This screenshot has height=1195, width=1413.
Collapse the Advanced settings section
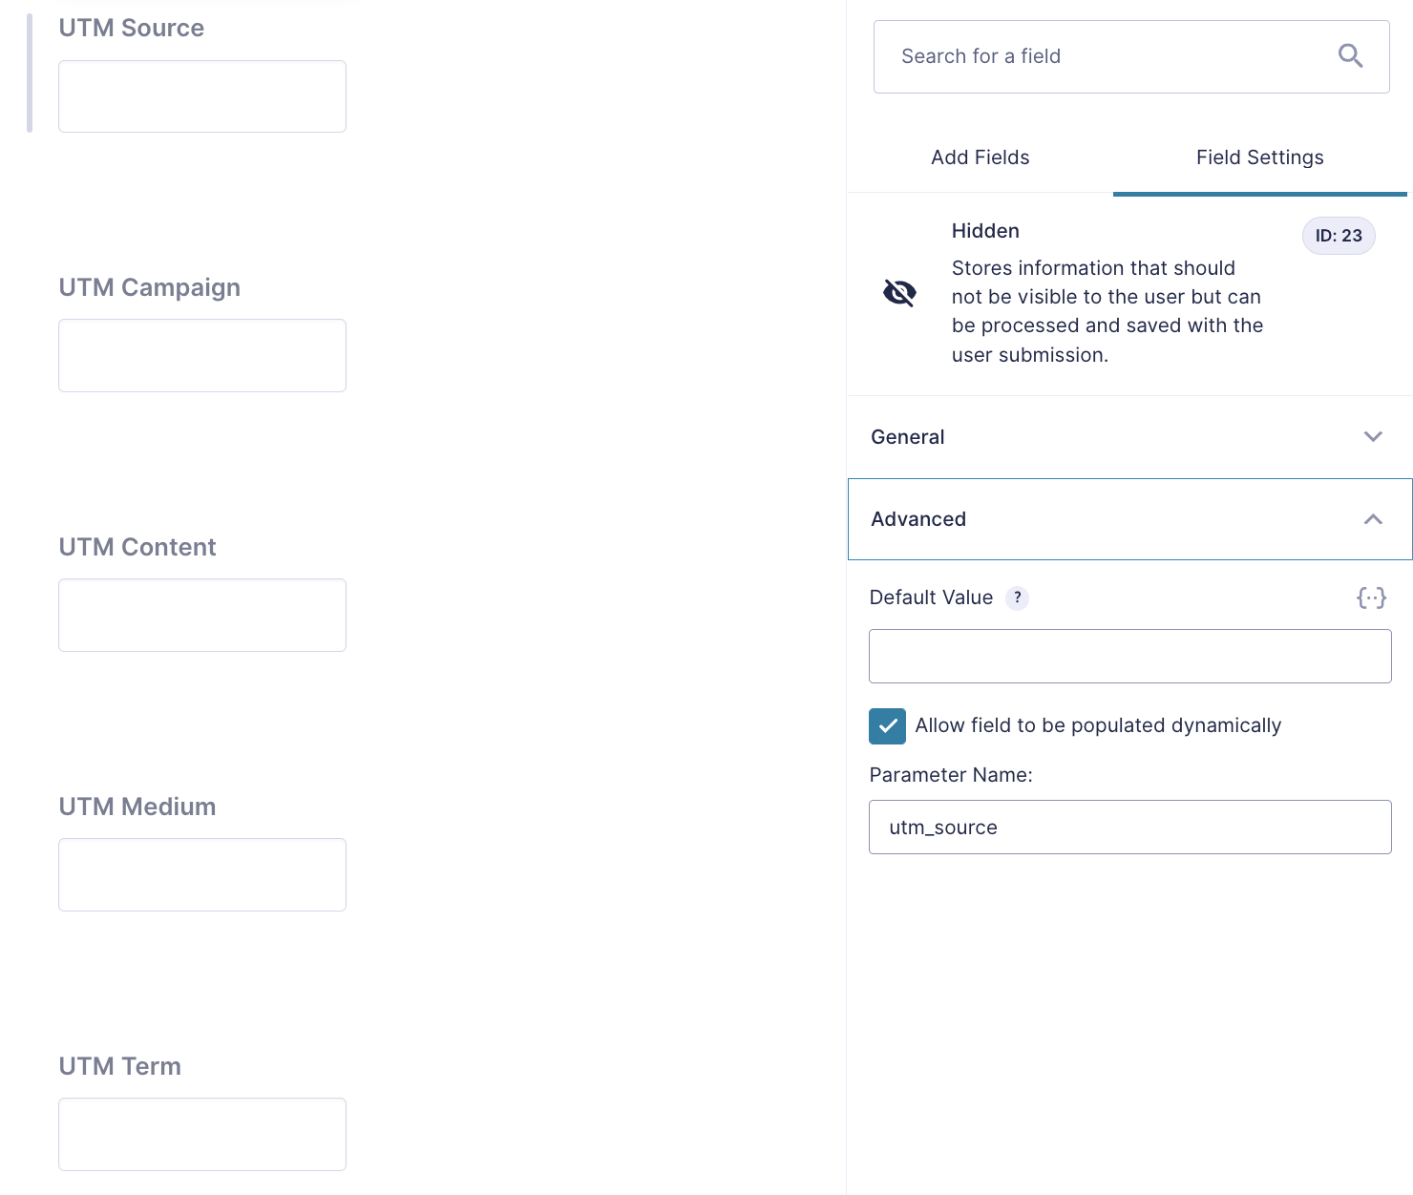(1129, 519)
